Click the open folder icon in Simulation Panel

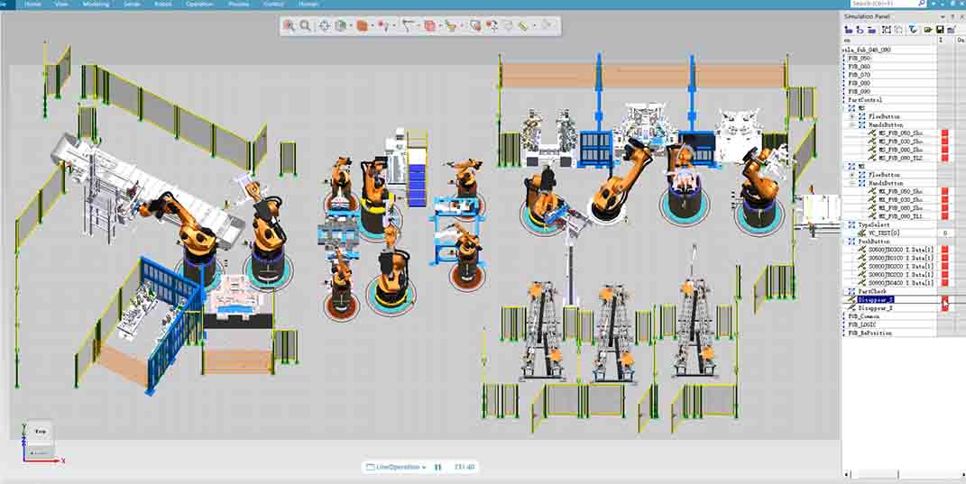click(926, 30)
